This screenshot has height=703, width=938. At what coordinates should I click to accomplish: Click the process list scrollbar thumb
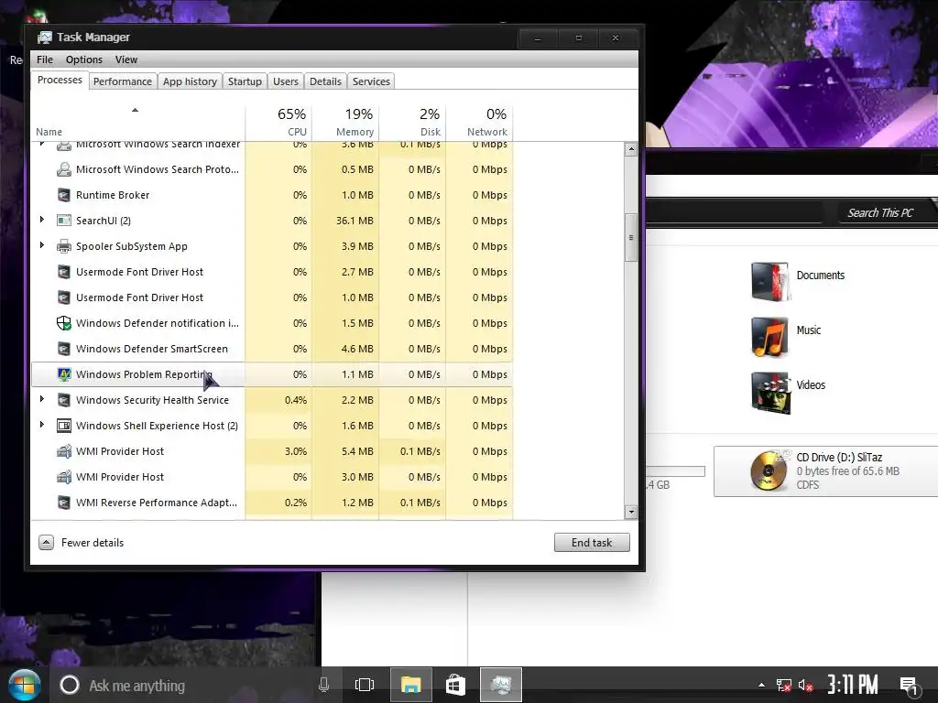coord(630,237)
